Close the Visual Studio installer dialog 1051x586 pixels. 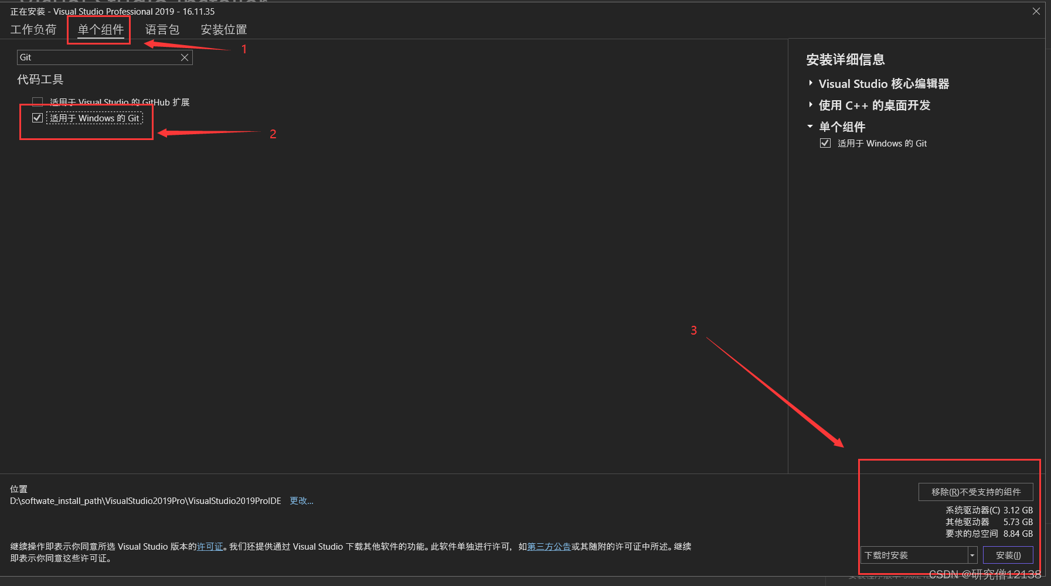click(x=1036, y=12)
